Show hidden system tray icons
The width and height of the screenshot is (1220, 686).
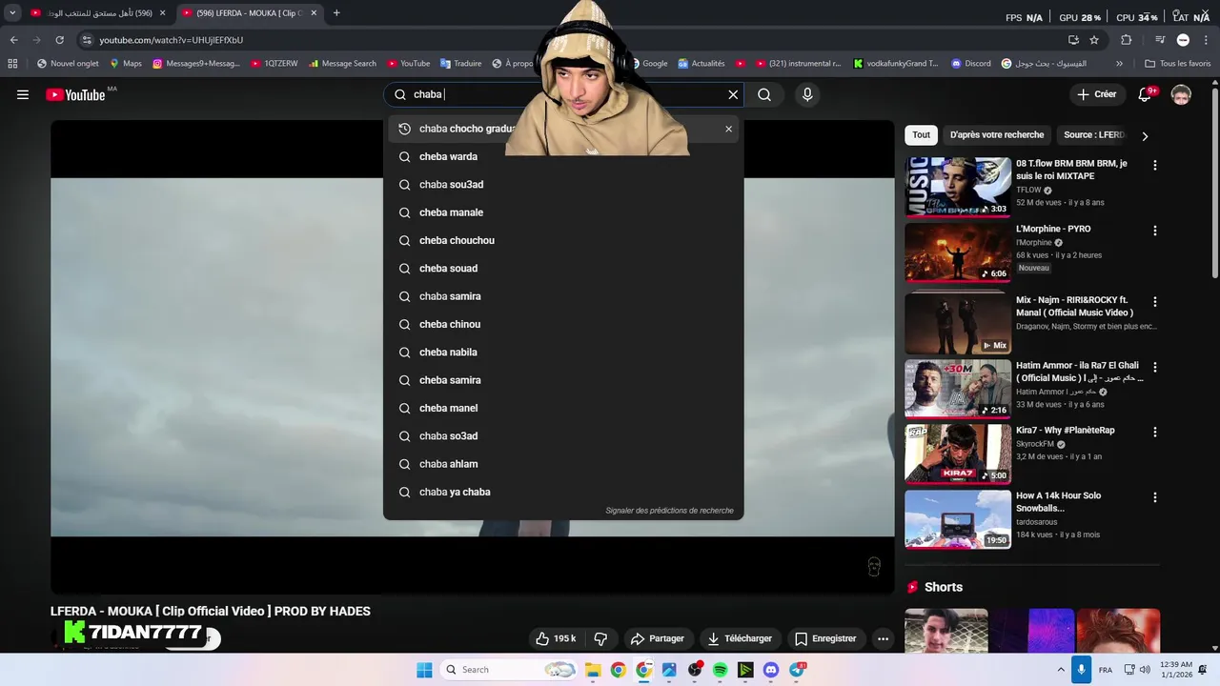[x=1060, y=670]
